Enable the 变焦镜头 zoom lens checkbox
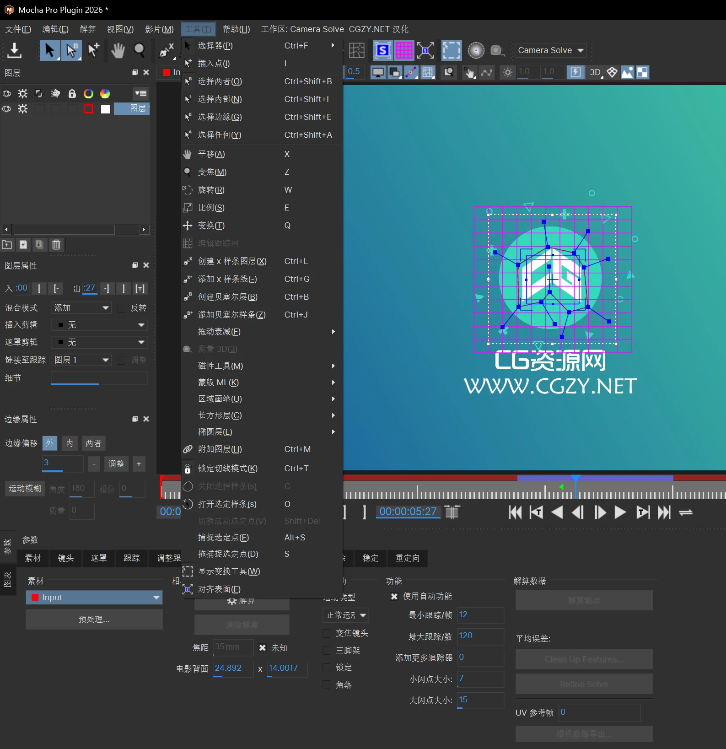726x749 pixels. 327,633
